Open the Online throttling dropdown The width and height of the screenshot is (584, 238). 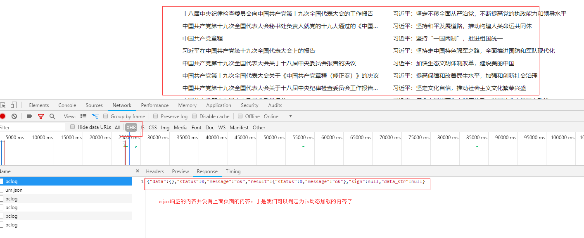coord(278,117)
